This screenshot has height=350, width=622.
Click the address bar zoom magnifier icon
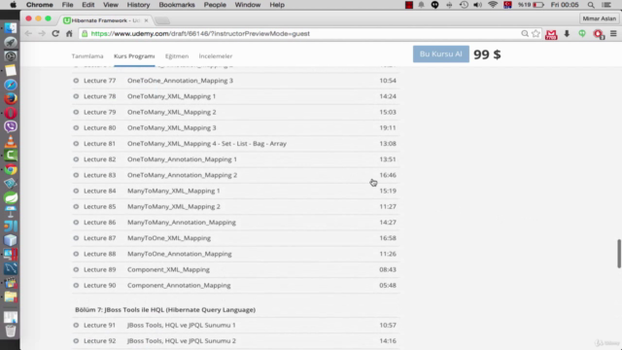(525, 34)
